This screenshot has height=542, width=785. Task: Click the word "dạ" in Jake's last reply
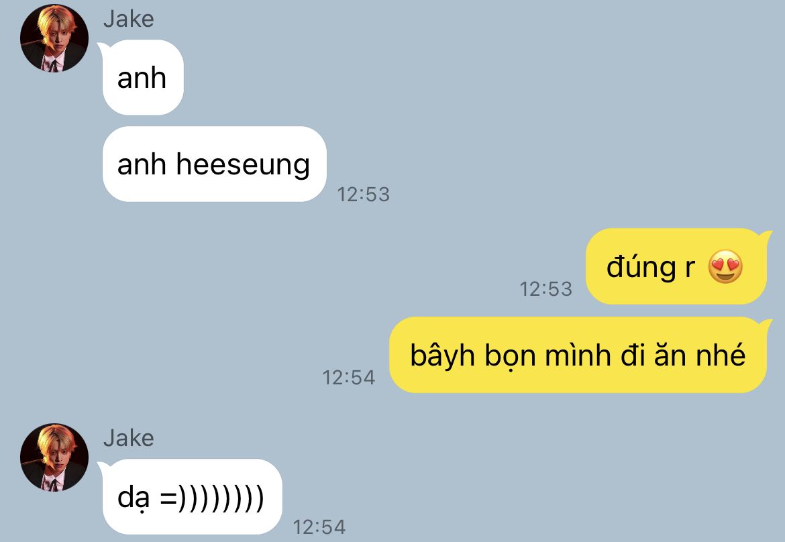tap(133, 498)
